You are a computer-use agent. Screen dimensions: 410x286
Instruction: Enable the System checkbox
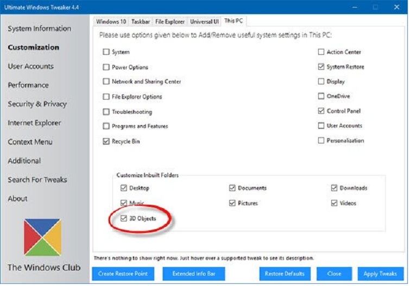pos(106,52)
